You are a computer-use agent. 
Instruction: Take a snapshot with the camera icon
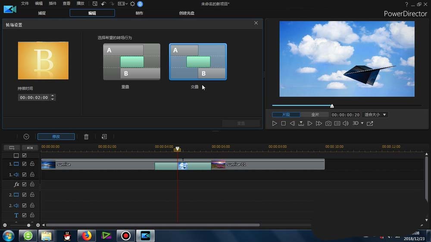[x=328, y=124]
